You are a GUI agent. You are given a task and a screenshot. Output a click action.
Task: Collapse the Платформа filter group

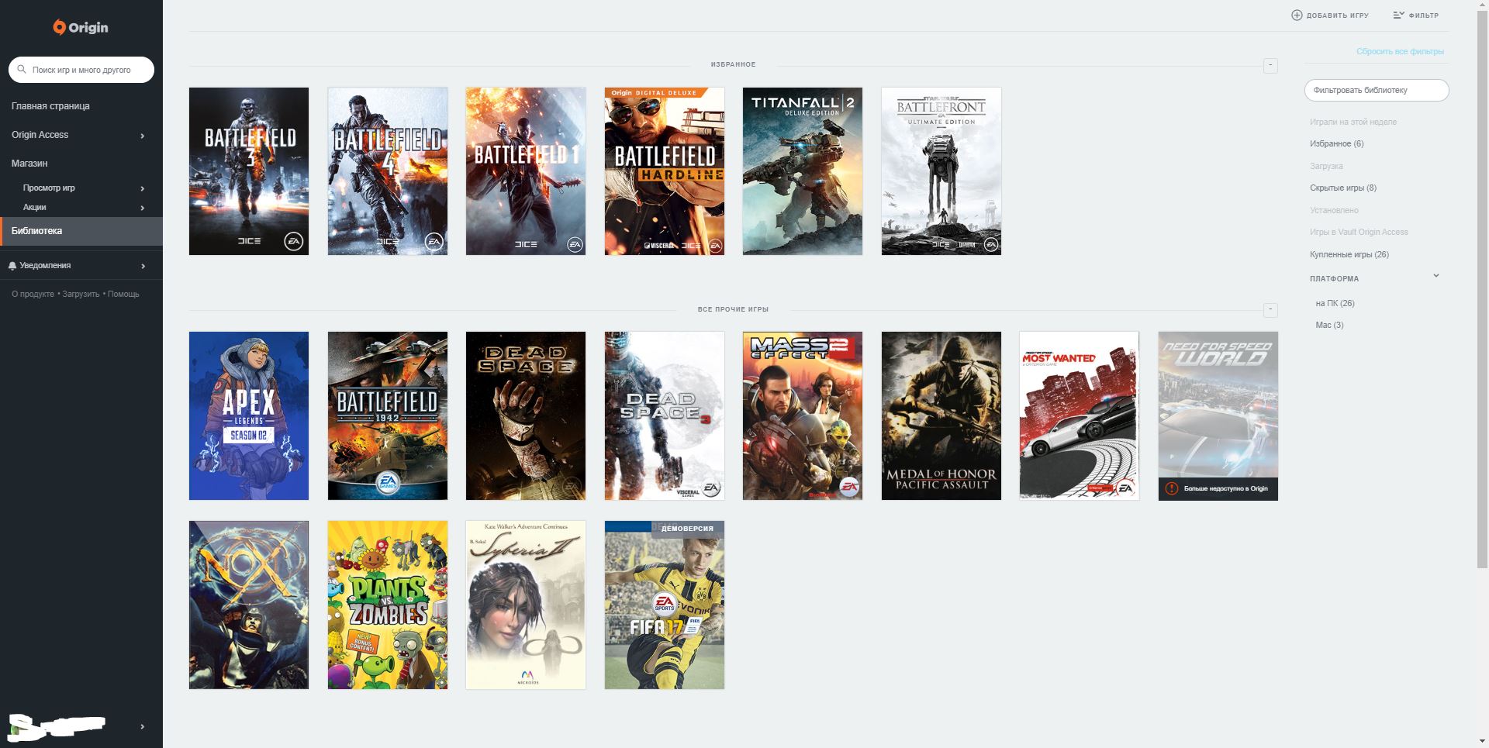[1435, 276]
